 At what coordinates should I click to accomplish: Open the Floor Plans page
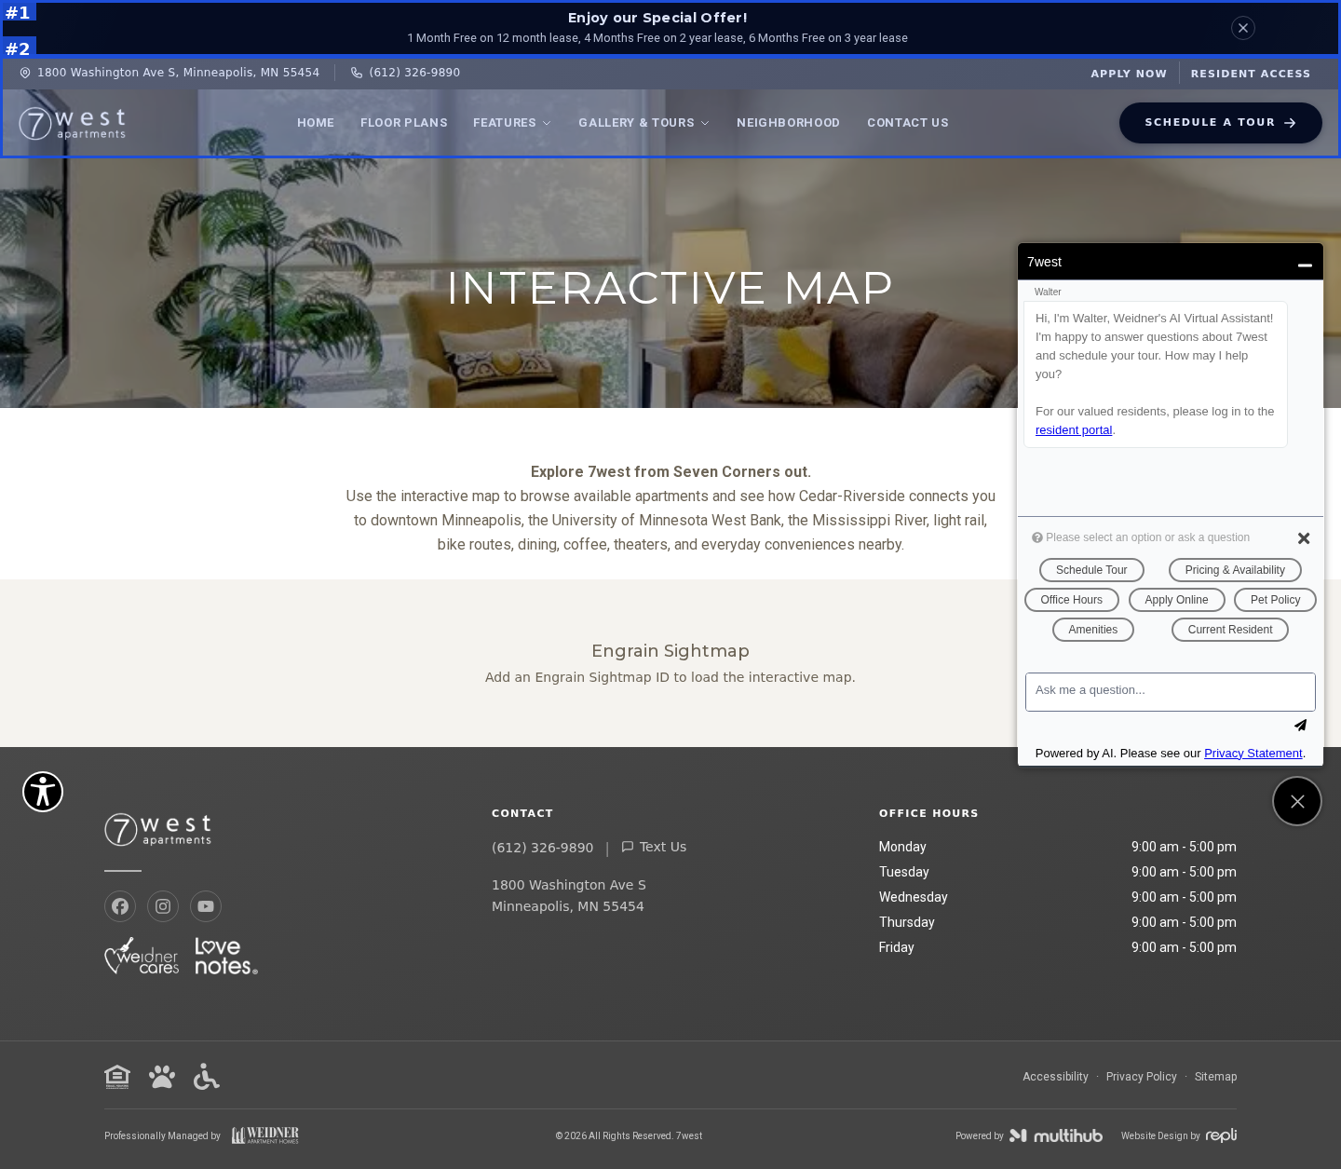tap(404, 123)
